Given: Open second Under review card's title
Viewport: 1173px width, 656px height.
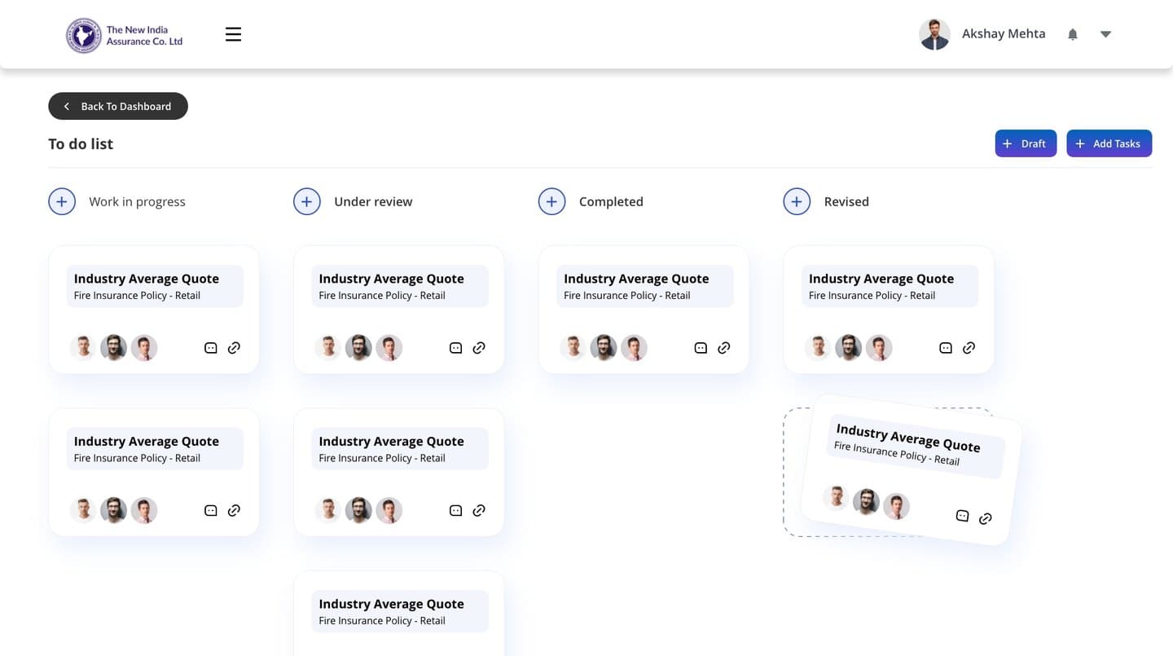Looking at the screenshot, I should pos(392,441).
